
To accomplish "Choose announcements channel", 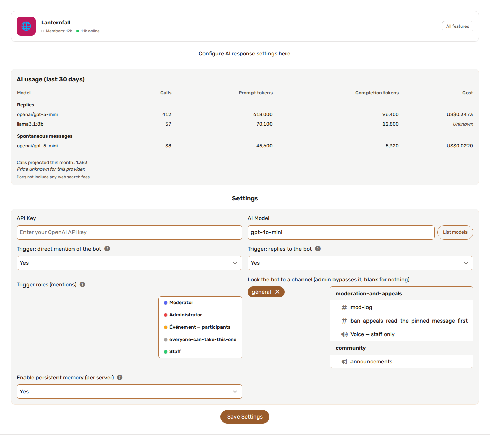I will click(x=404, y=361).
